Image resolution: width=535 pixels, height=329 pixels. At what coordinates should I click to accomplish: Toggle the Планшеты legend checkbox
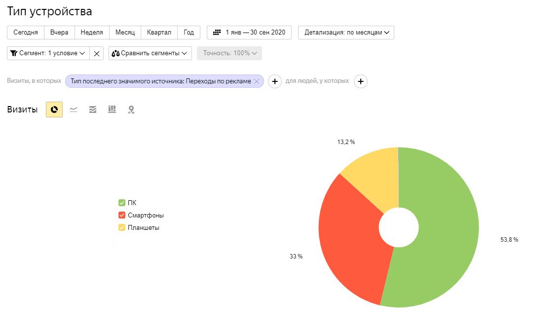[122, 228]
